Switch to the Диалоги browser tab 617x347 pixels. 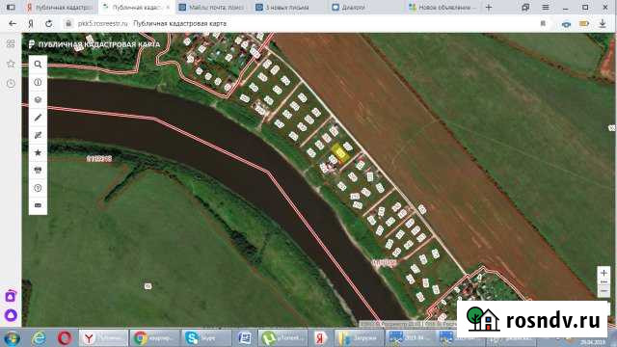[x=348, y=7]
